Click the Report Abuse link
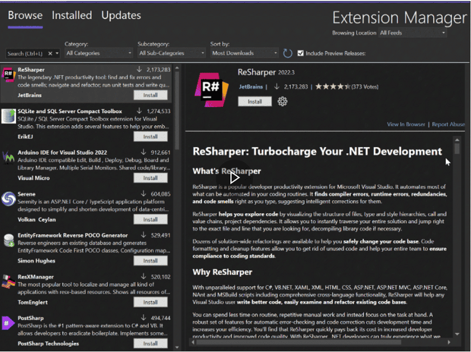 (449, 124)
